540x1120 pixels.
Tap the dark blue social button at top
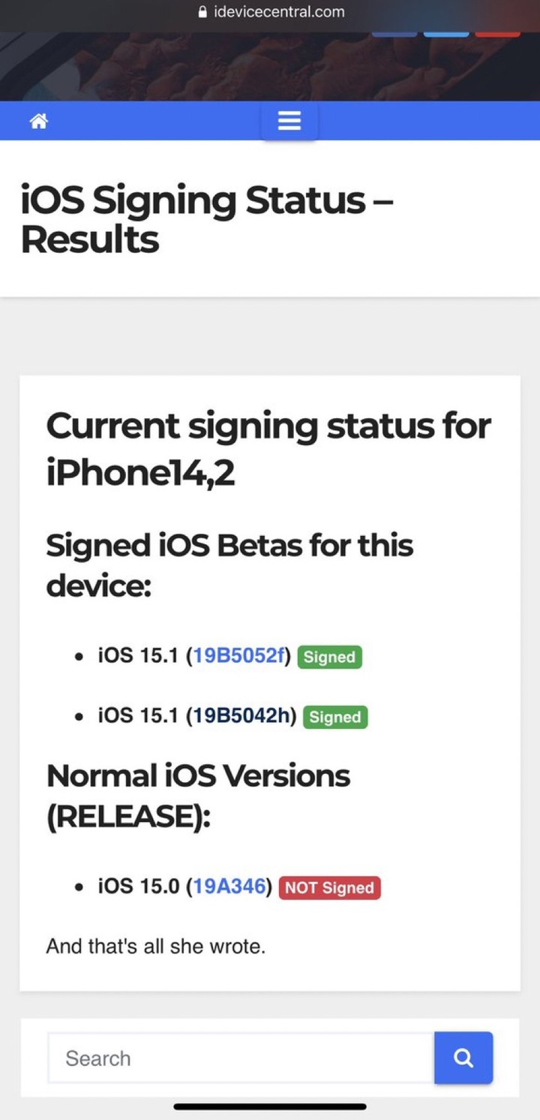394,32
